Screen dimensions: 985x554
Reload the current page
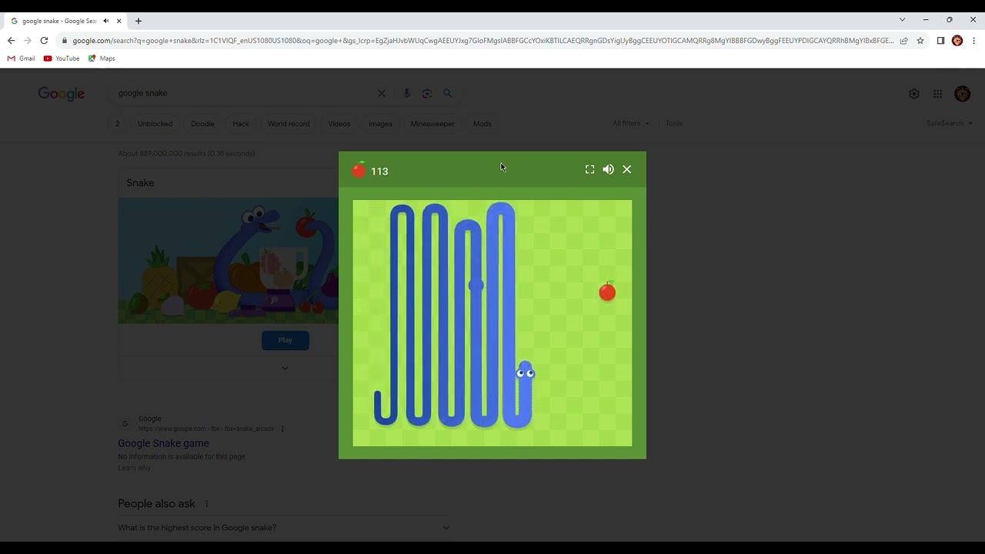[44, 41]
